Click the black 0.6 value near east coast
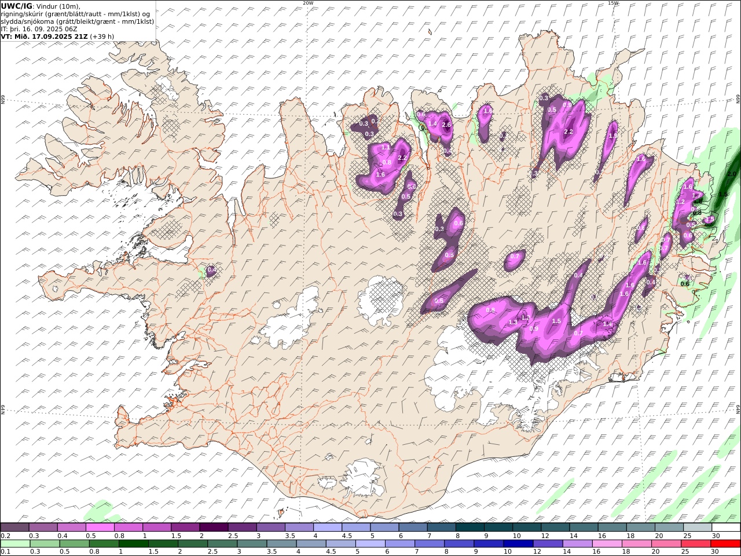 [685, 284]
